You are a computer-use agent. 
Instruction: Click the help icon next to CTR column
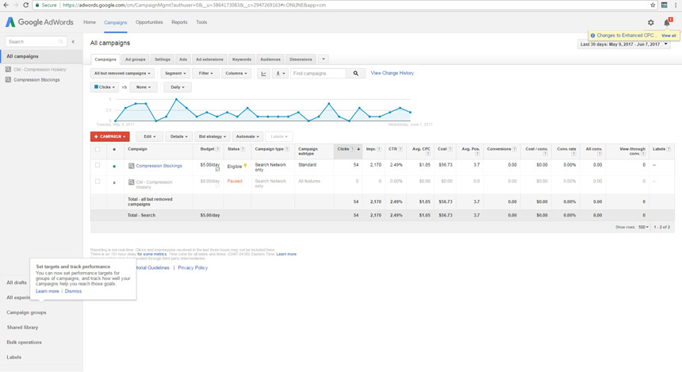[400, 149]
